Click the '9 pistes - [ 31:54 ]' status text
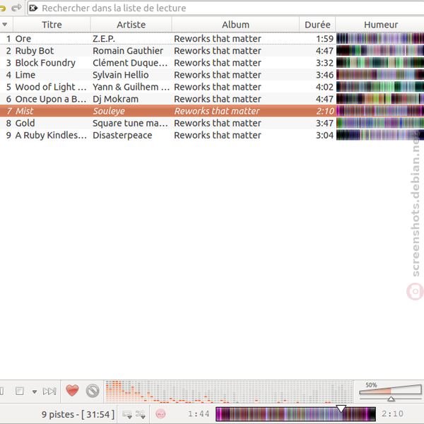This screenshot has width=424, height=424. pos(78,414)
